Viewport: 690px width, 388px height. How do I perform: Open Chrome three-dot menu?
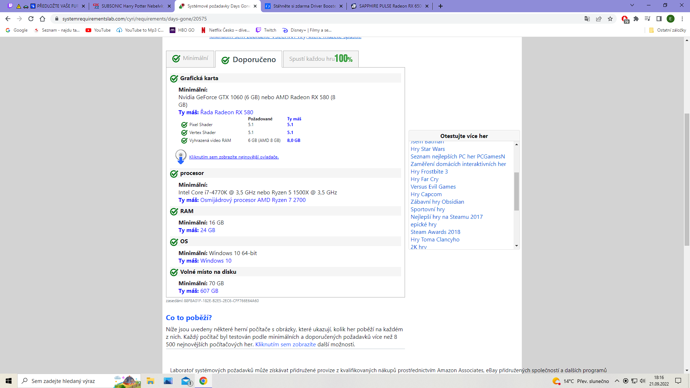point(682,19)
